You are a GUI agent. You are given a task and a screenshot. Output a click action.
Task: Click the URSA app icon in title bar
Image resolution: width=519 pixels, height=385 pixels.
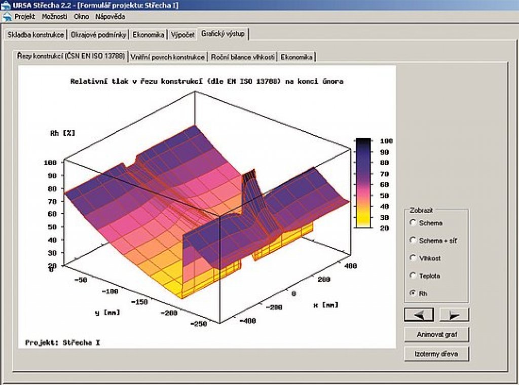coord(6,5)
